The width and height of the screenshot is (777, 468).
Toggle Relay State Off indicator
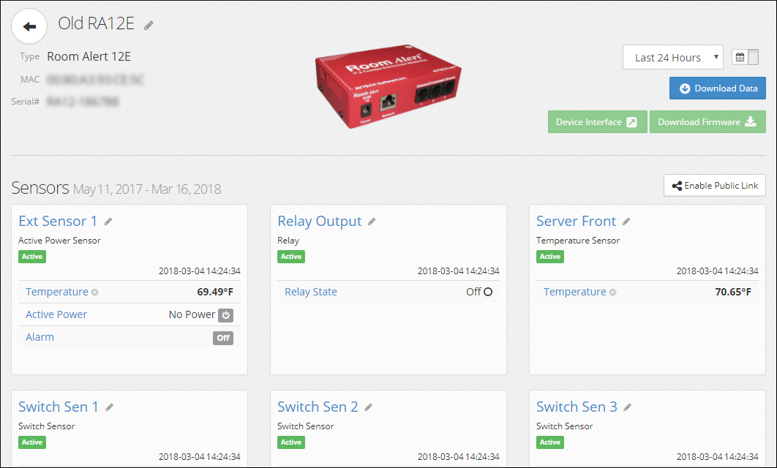pyautogui.click(x=488, y=292)
